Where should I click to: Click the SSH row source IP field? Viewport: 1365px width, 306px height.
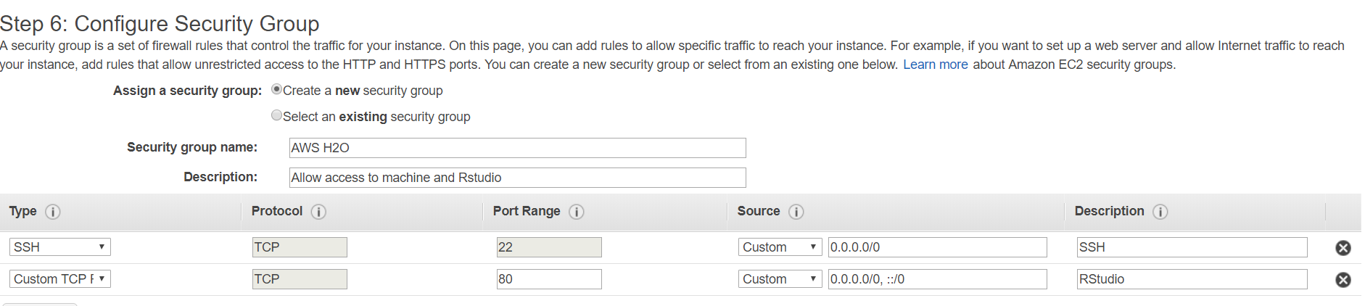938,247
